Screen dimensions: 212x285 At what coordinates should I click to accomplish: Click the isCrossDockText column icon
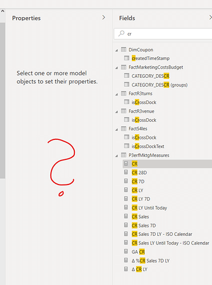(x=127, y=146)
